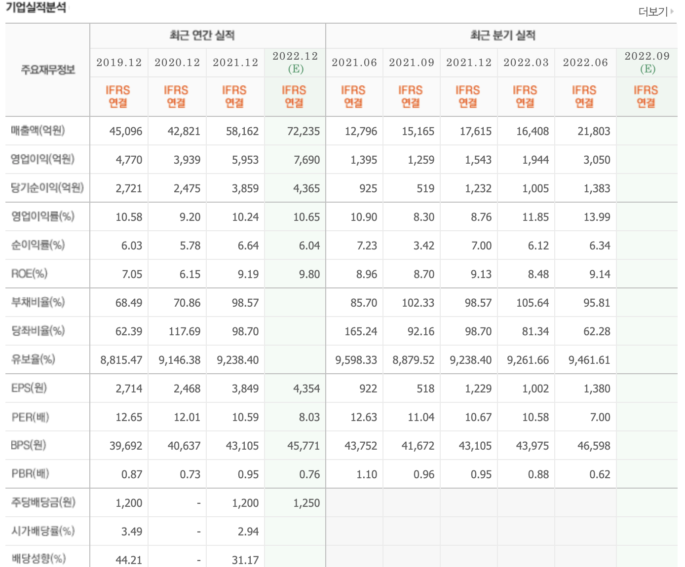Select operating profit value 3,050
Viewport: 685px width, 567px height.
[597, 160]
